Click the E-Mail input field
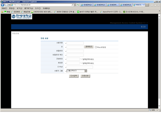 (80, 67)
